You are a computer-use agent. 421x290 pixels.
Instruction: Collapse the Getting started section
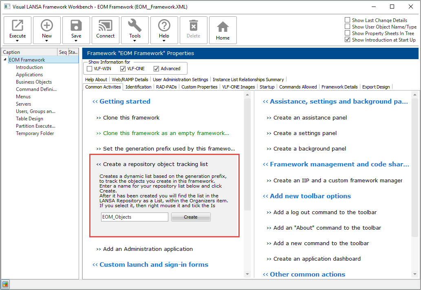[x=95, y=102]
